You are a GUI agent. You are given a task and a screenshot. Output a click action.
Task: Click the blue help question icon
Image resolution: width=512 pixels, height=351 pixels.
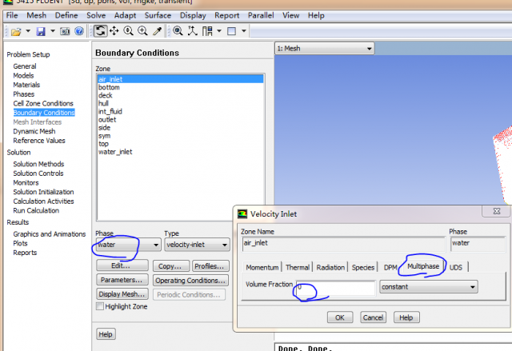(x=79, y=31)
